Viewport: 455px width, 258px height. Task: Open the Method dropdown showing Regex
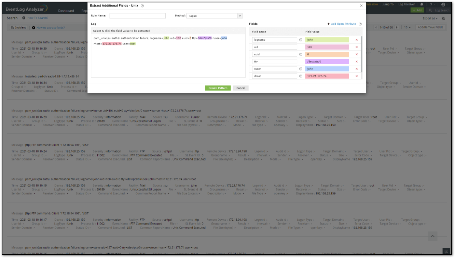[x=214, y=16]
